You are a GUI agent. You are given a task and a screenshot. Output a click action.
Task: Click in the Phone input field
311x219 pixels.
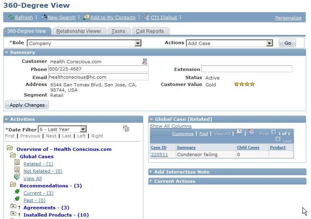(98, 69)
